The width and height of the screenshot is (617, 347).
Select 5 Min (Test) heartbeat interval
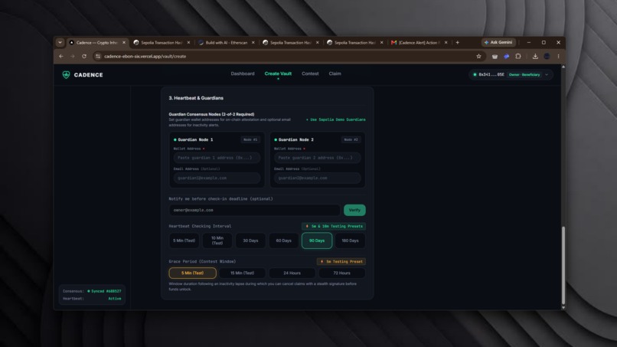point(184,241)
